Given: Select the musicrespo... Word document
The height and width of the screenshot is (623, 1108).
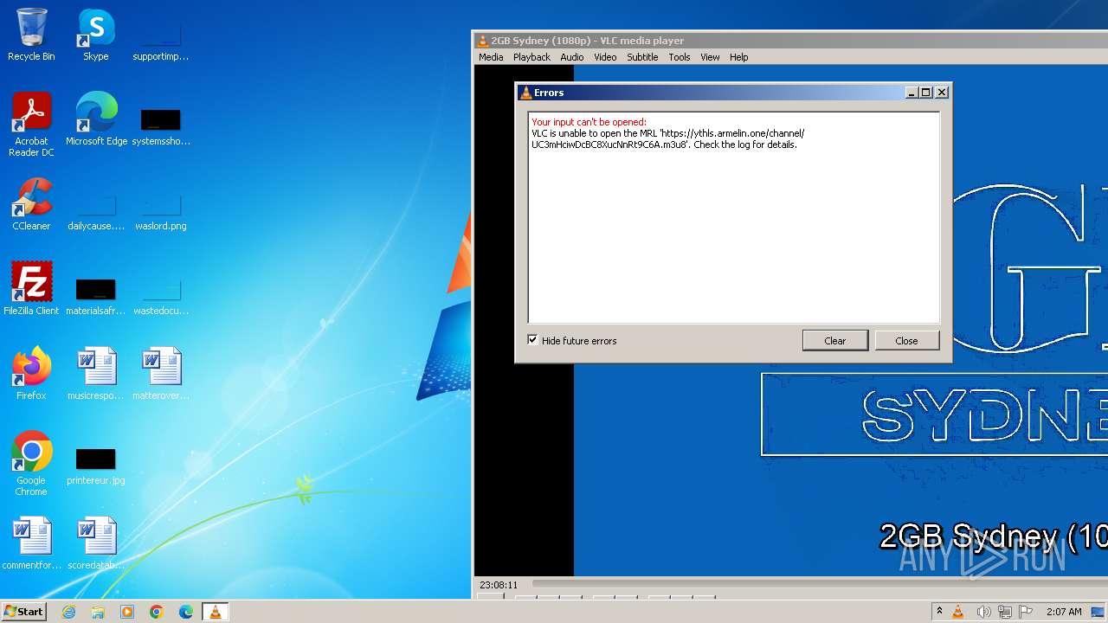Looking at the screenshot, I should pyautogui.click(x=96, y=374).
